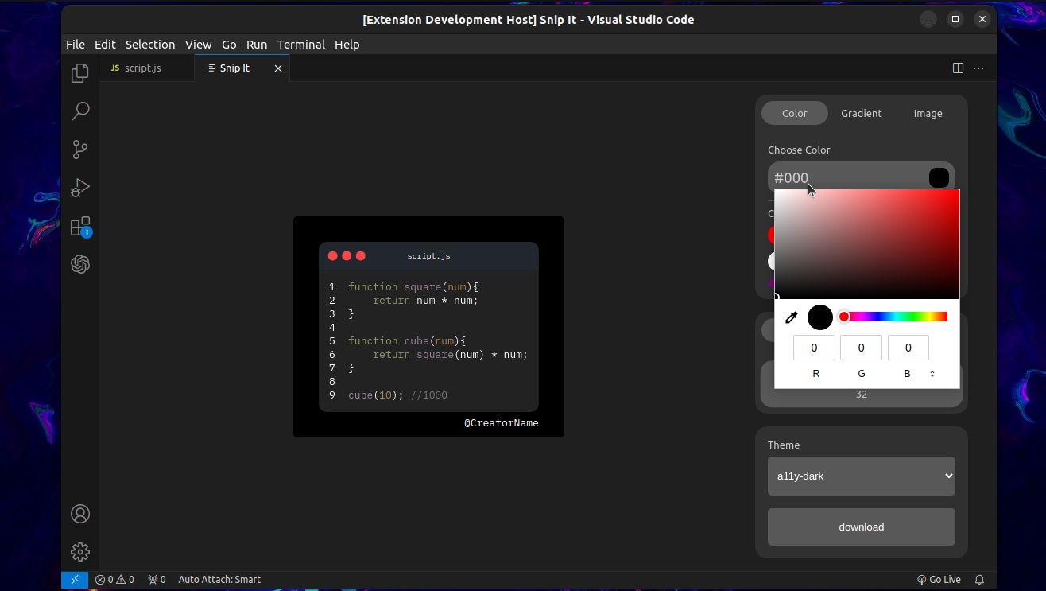Close the Snip It tab

(278, 68)
